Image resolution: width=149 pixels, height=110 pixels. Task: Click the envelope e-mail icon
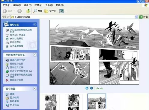tap(7, 75)
